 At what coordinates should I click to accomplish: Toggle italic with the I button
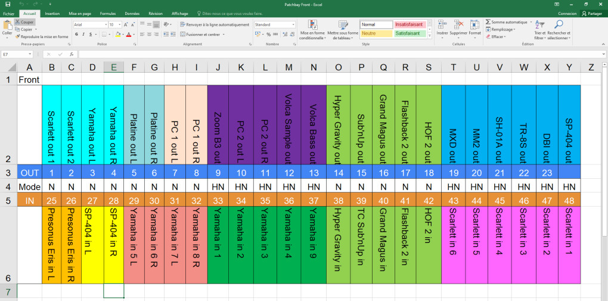pos(83,34)
